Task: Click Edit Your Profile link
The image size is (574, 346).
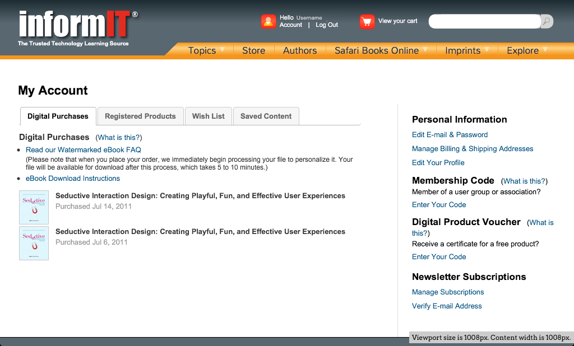Action: tap(438, 163)
